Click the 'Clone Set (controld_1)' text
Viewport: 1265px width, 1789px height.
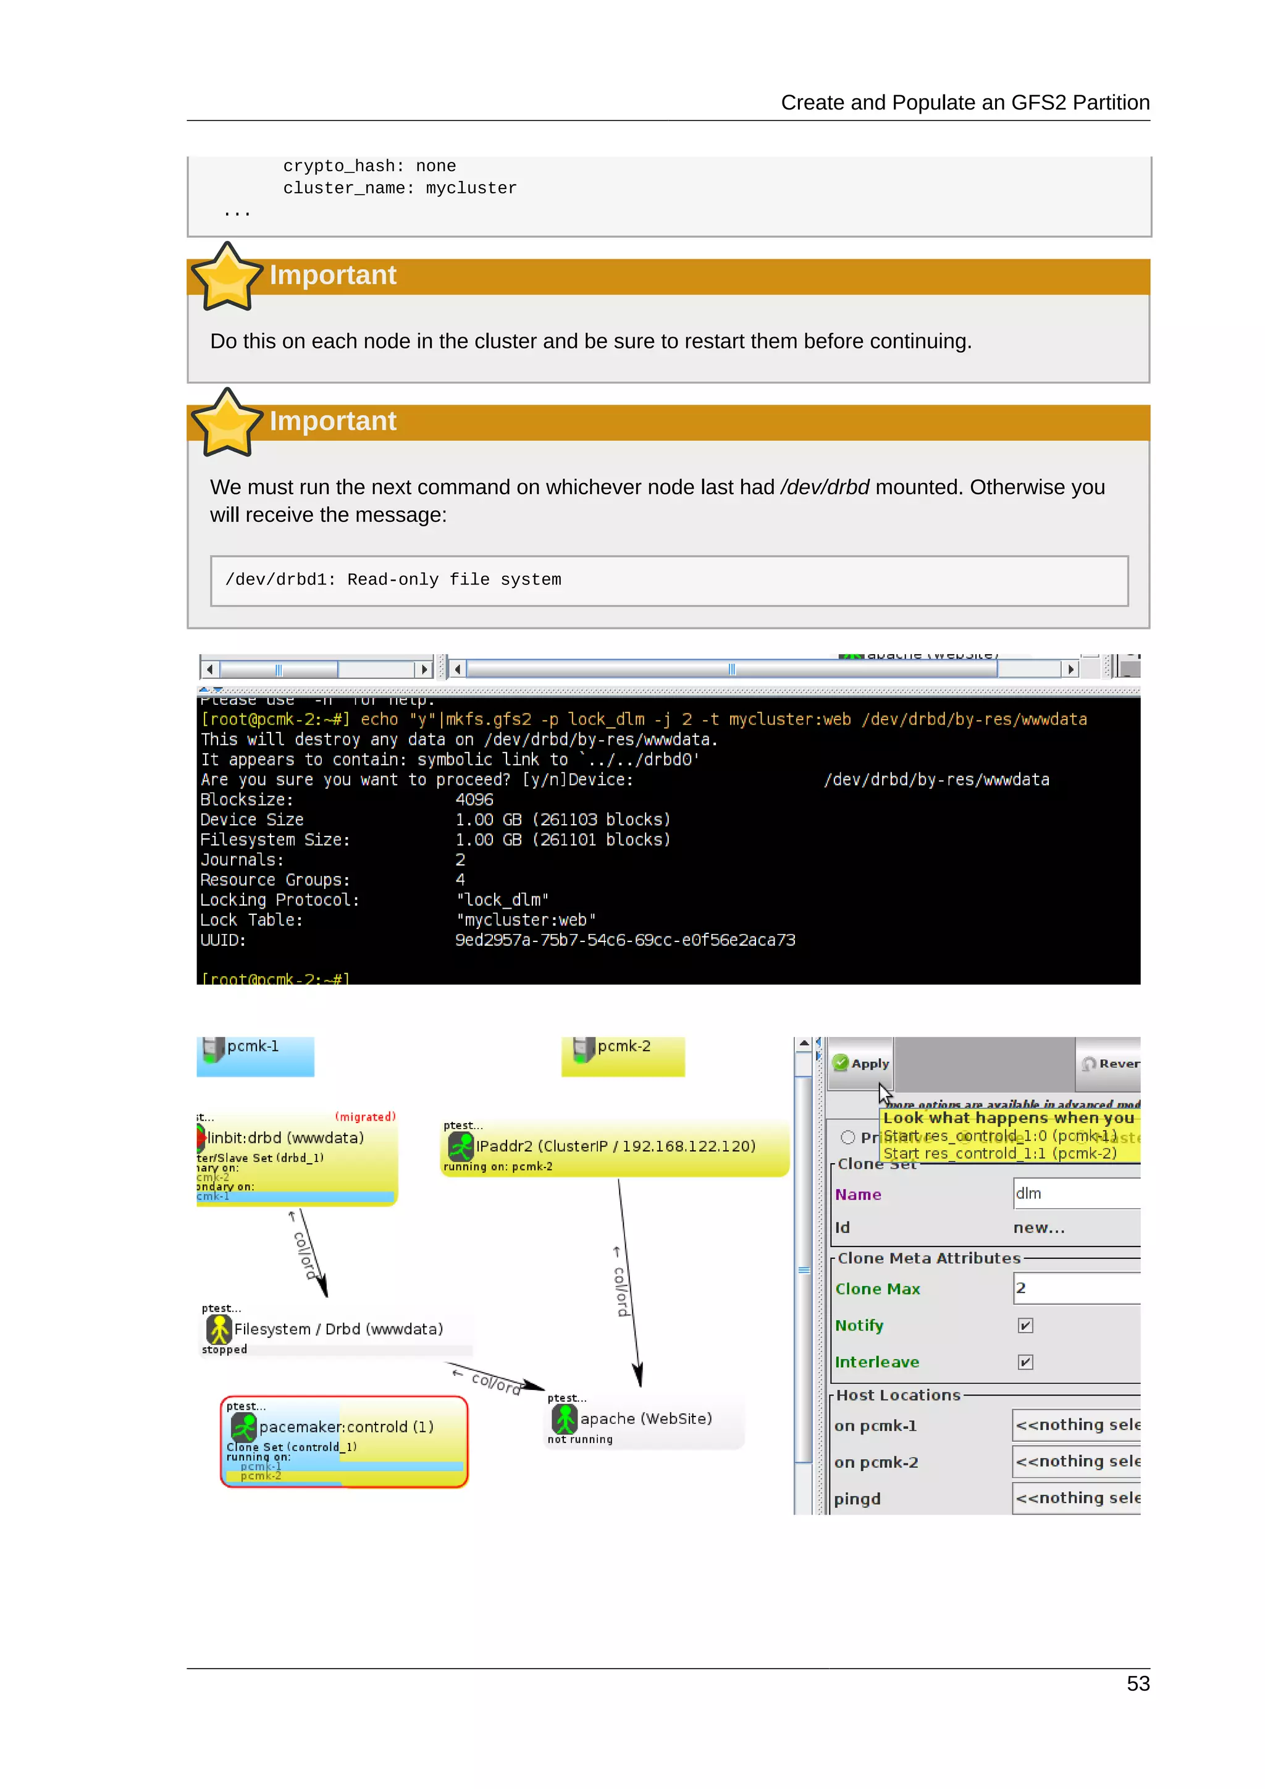292,1447
